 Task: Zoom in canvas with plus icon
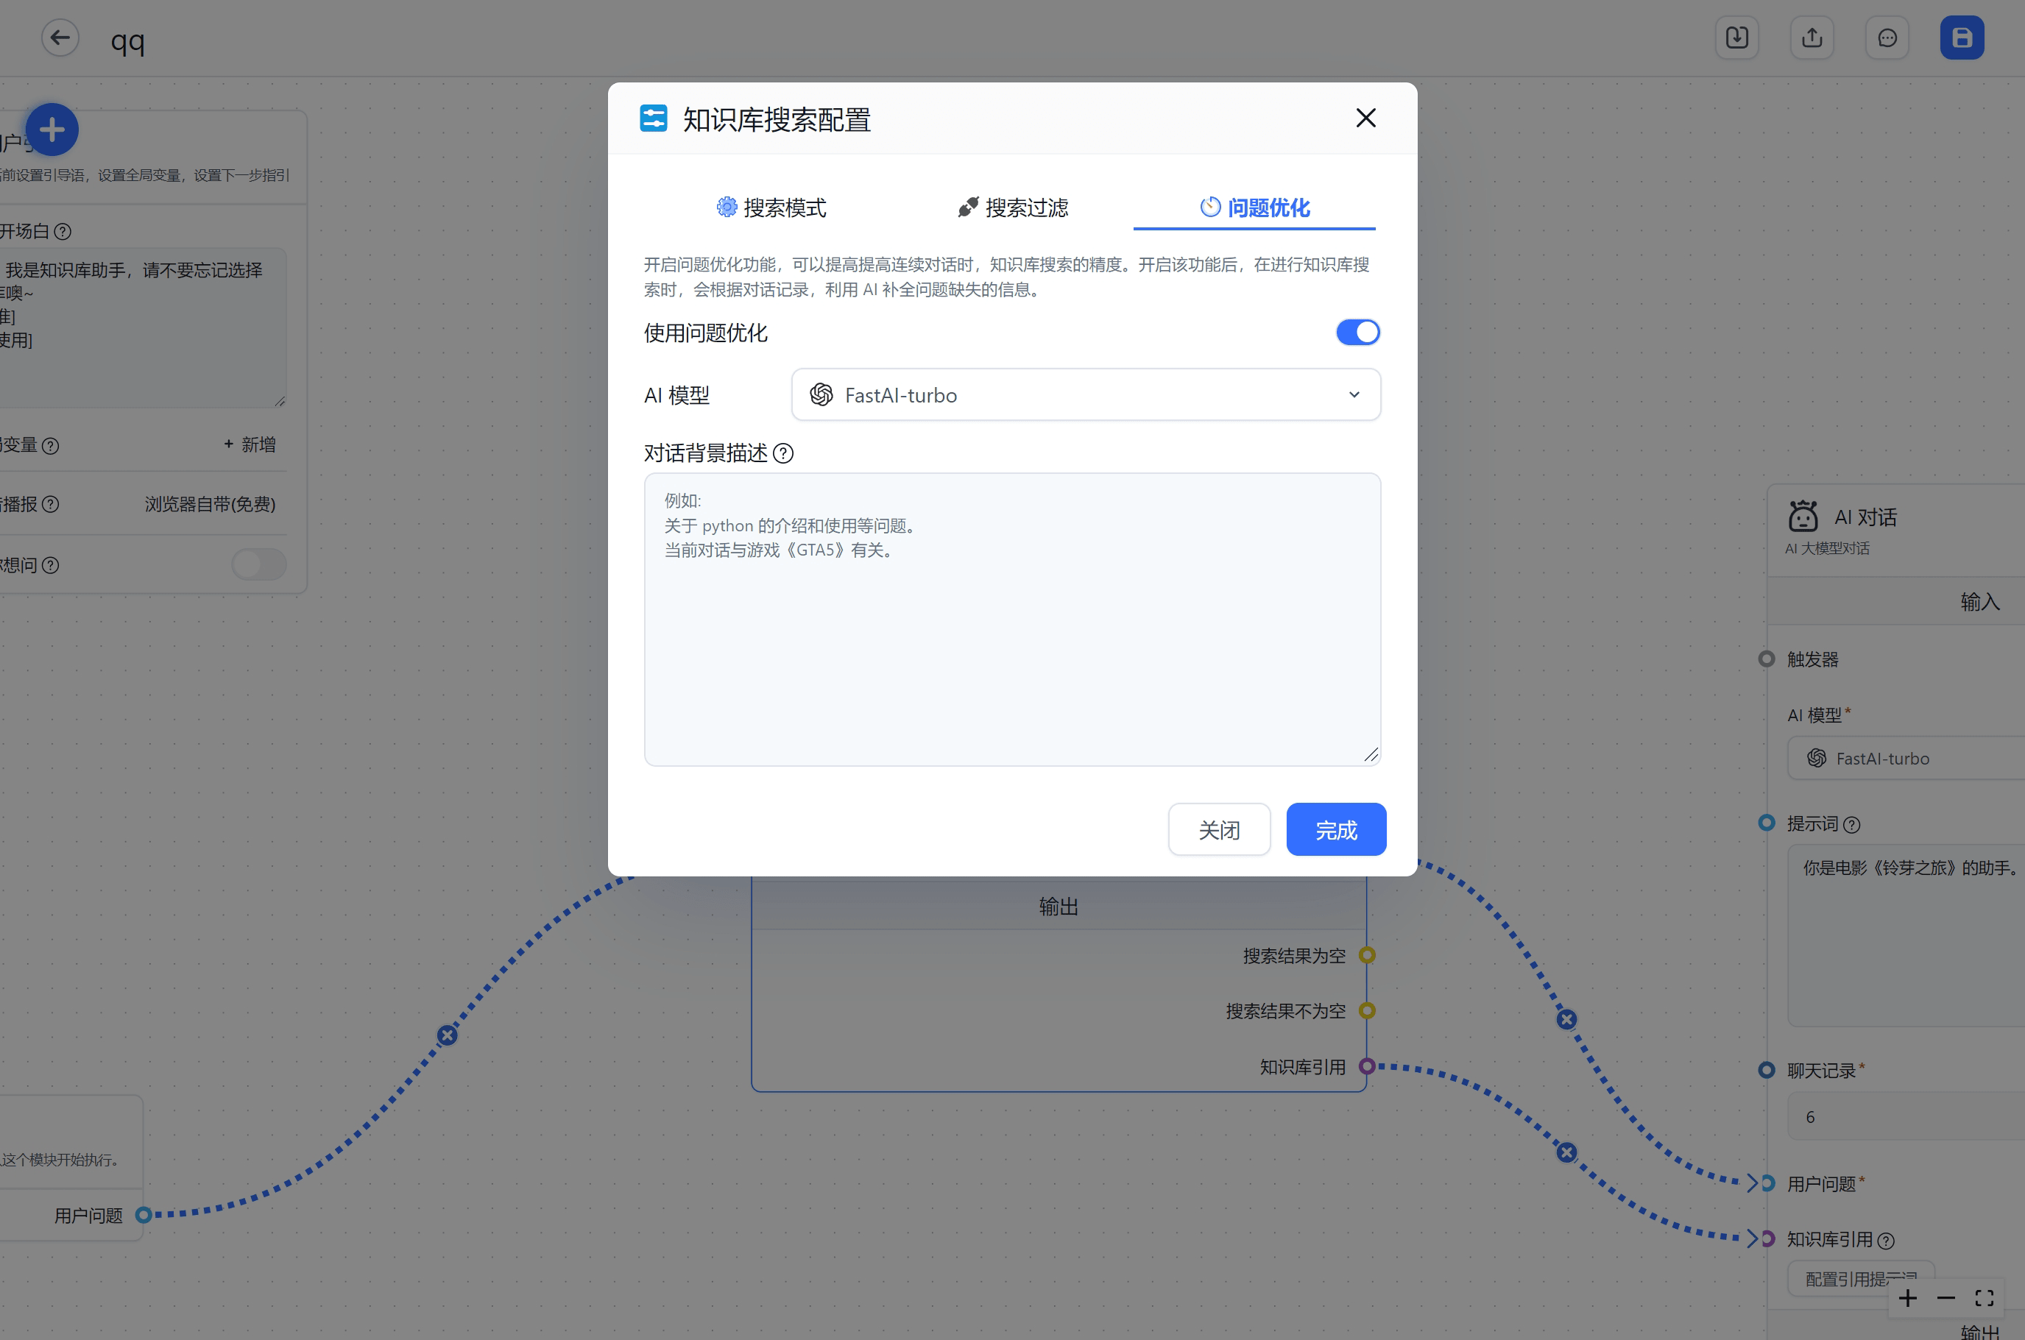pyautogui.click(x=1908, y=1298)
